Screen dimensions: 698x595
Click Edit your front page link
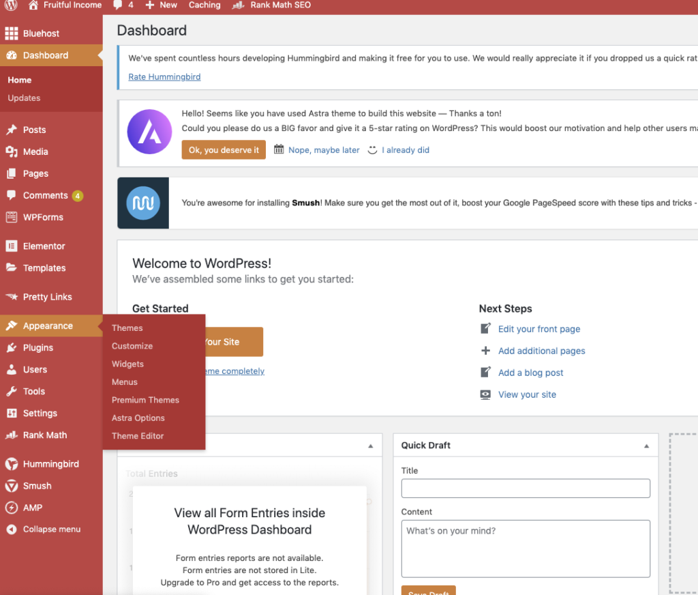[x=539, y=329]
